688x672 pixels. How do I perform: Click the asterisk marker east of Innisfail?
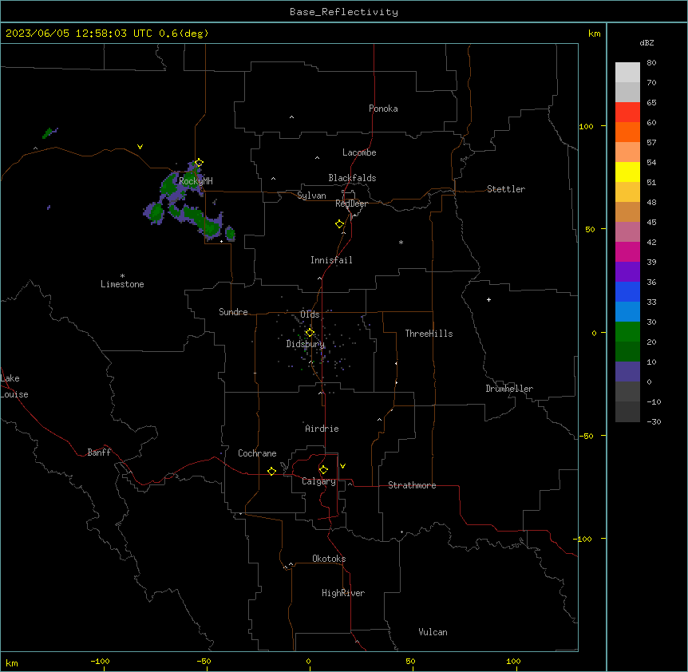click(x=401, y=242)
